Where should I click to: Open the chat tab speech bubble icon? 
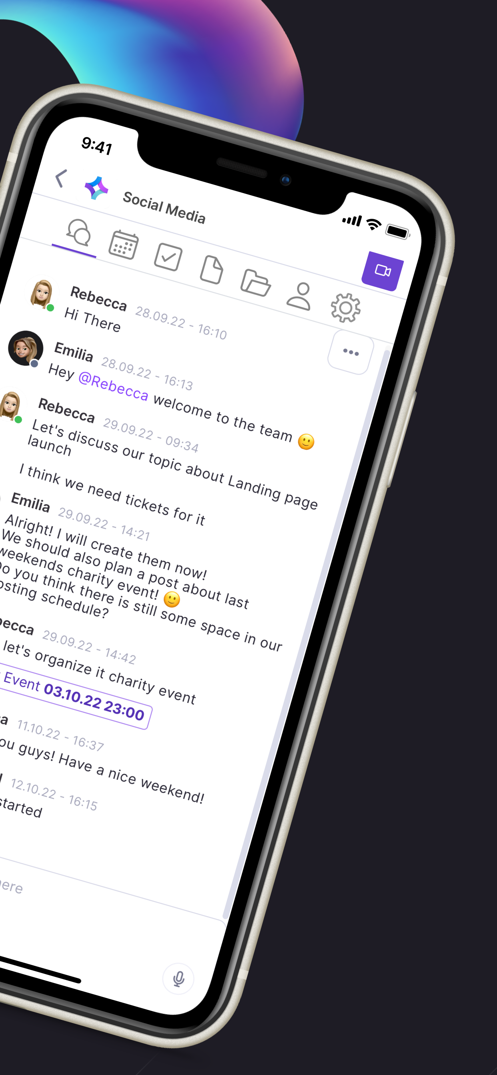point(78,232)
